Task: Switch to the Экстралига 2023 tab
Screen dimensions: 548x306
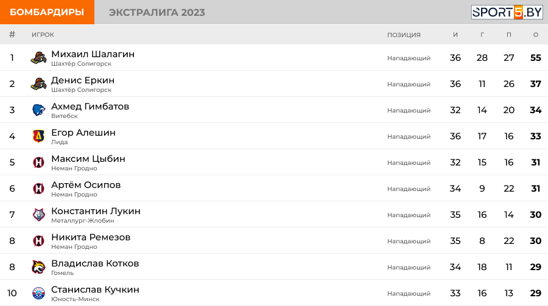Action: click(x=156, y=12)
